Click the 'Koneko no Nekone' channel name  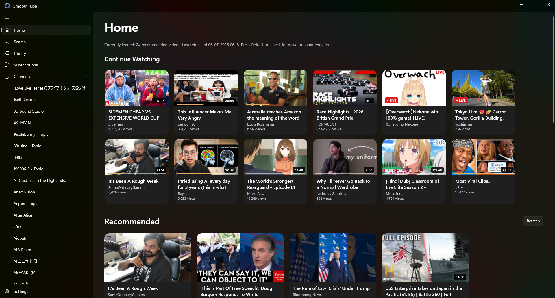402,124
